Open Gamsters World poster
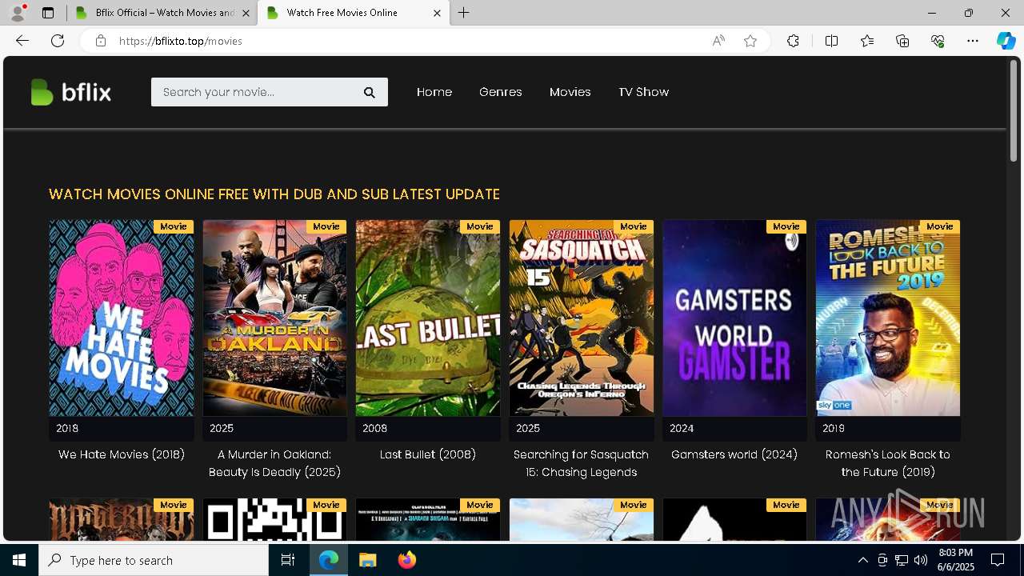1024x576 pixels. point(734,318)
